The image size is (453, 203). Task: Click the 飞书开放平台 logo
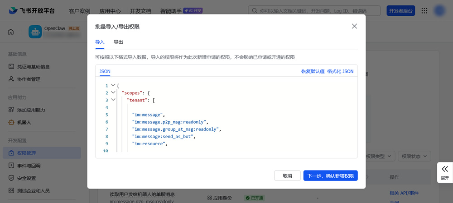pos(32,11)
